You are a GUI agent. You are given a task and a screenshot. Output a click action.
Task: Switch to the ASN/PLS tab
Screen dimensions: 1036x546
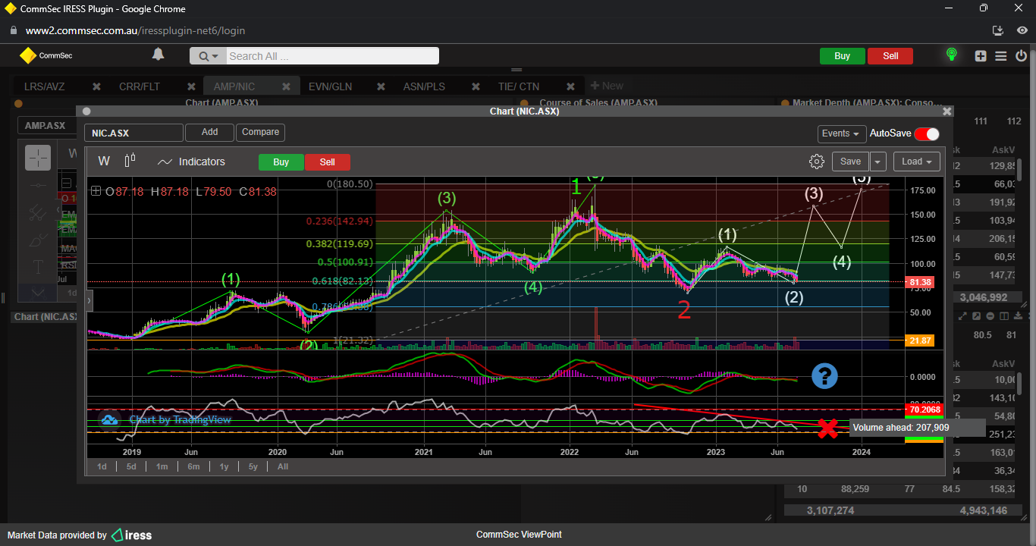pyautogui.click(x=424, y=86)
